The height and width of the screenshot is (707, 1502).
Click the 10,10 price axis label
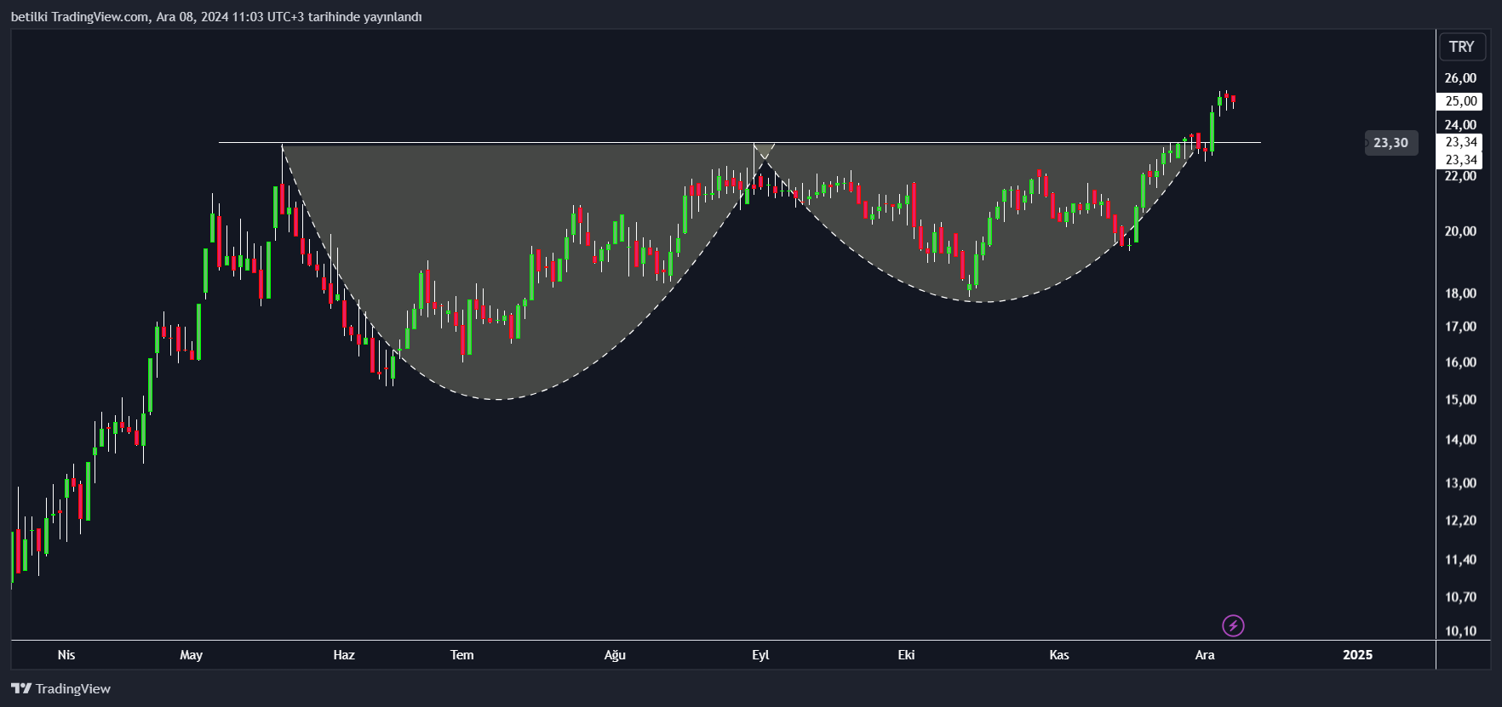tap(1460, 631)
